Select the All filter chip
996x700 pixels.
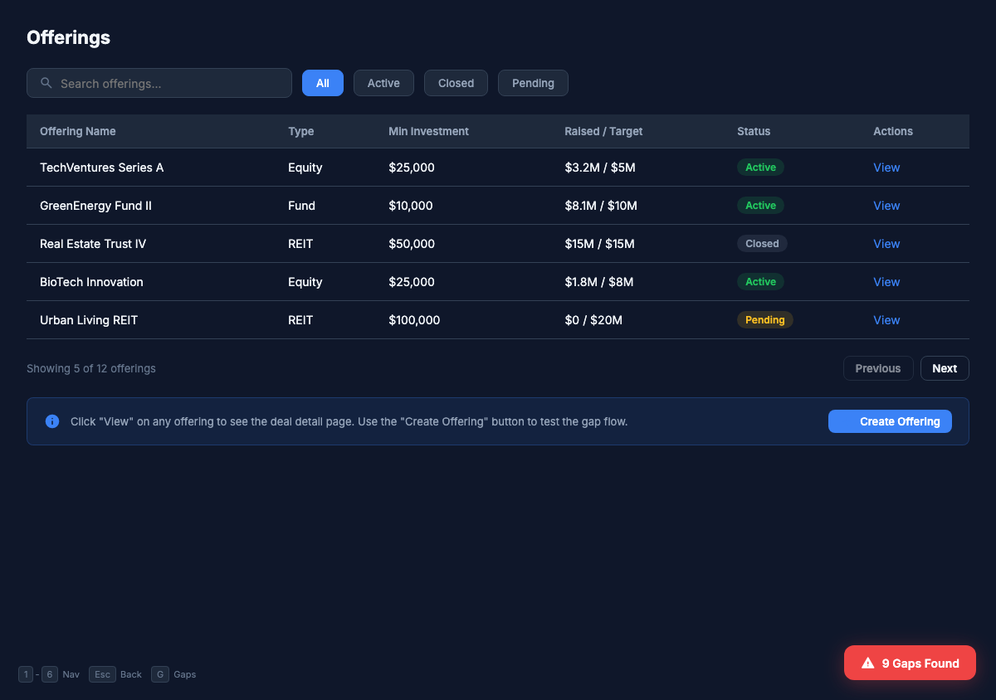322,83
